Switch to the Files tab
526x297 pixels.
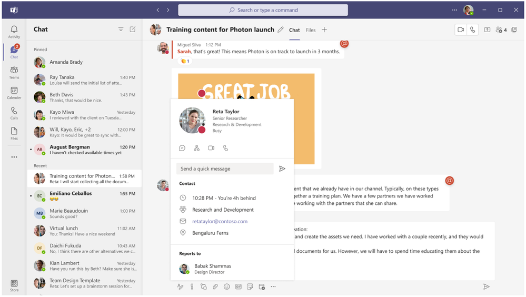(x=311, y=30)
